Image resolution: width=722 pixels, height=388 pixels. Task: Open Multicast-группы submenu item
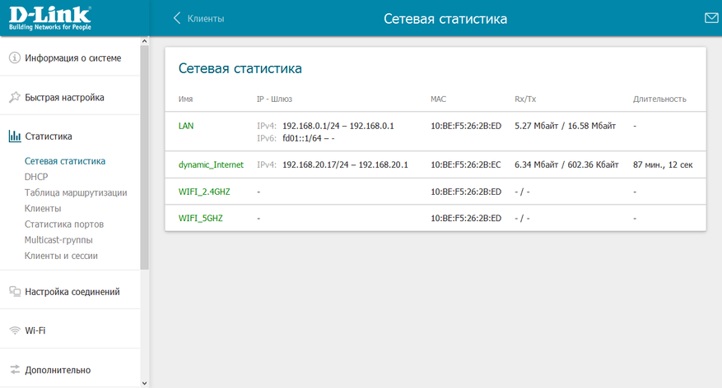[x=58, y=240]
